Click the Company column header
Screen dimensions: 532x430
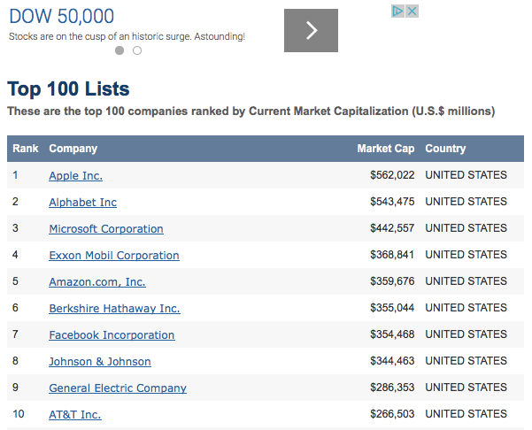click(x=73, y=149)
